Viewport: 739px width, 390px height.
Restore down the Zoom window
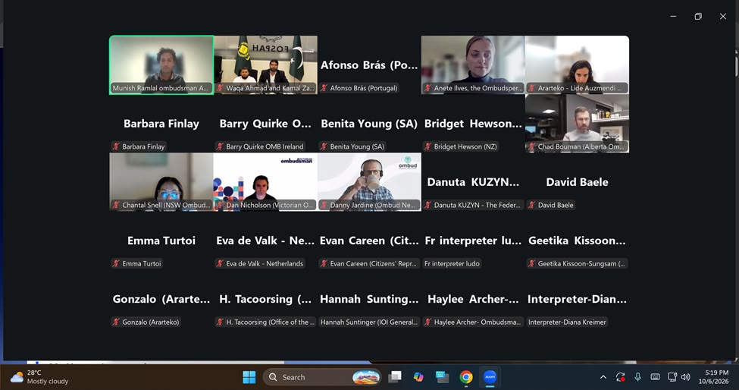[x=698, y=17]
